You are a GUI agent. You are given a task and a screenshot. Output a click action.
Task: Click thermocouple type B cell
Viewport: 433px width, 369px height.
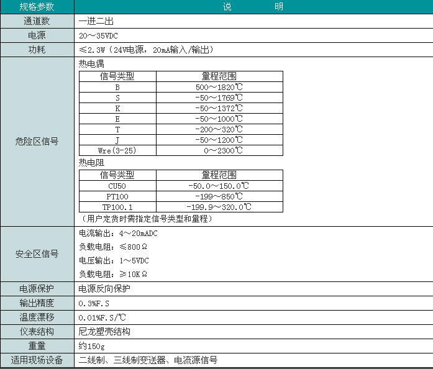(117, 87)
